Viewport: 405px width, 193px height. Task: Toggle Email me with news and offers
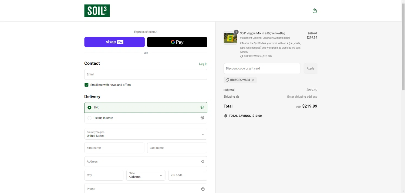(x=86, y=85)
